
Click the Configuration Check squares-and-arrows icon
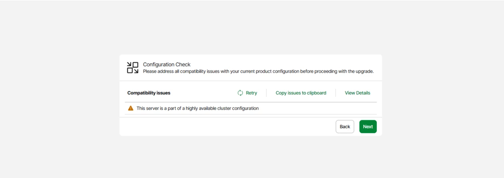pos(132,68)
